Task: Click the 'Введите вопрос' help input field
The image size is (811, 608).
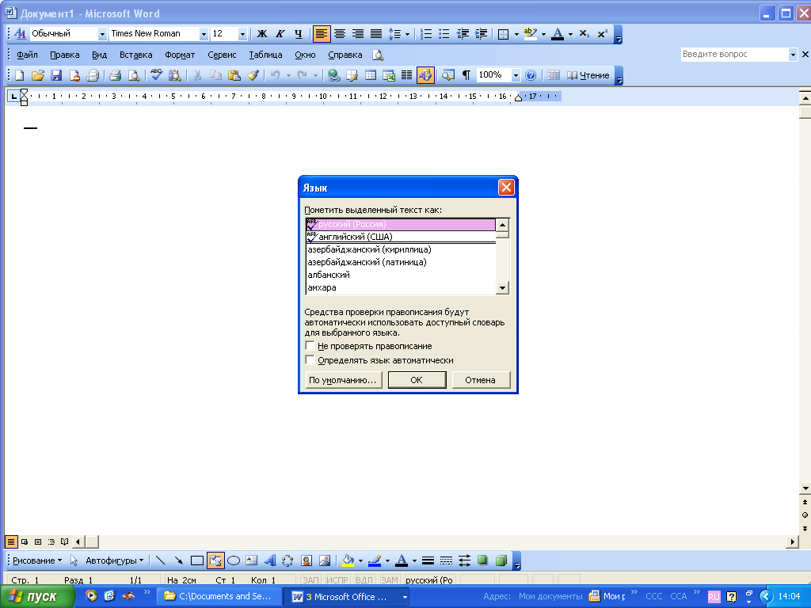Action: point(734,55)
